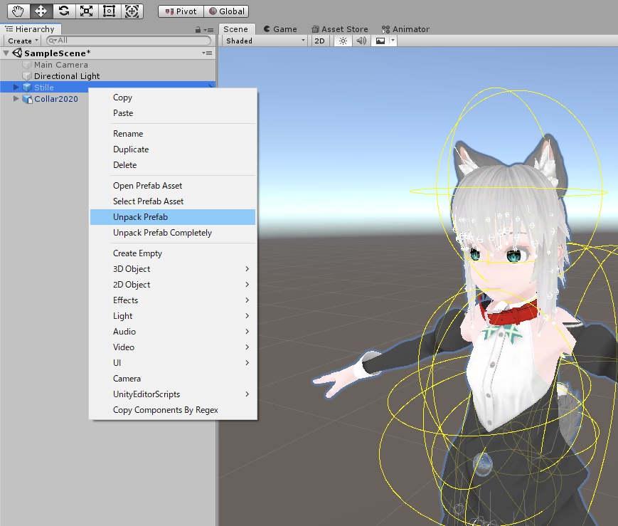Image resolution: width=618 pixels, height=526 pixels.
Task: Open the Light submenu
Action: coord(173,316)
